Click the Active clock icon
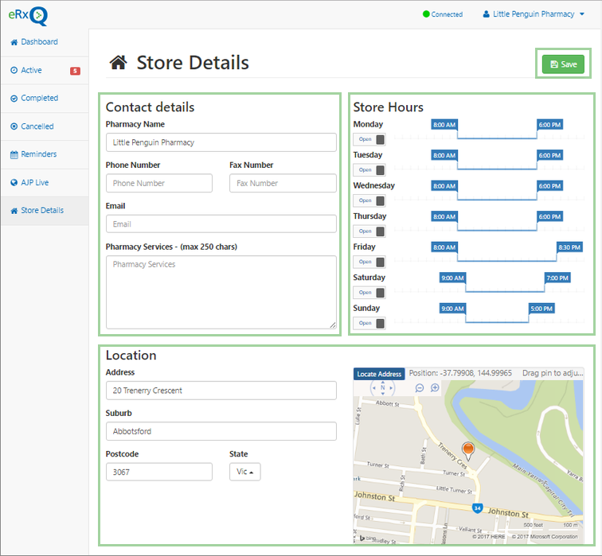 click(14, 70)
